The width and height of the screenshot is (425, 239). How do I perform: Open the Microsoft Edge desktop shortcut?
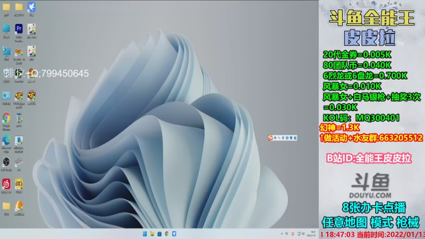point(6,140)
